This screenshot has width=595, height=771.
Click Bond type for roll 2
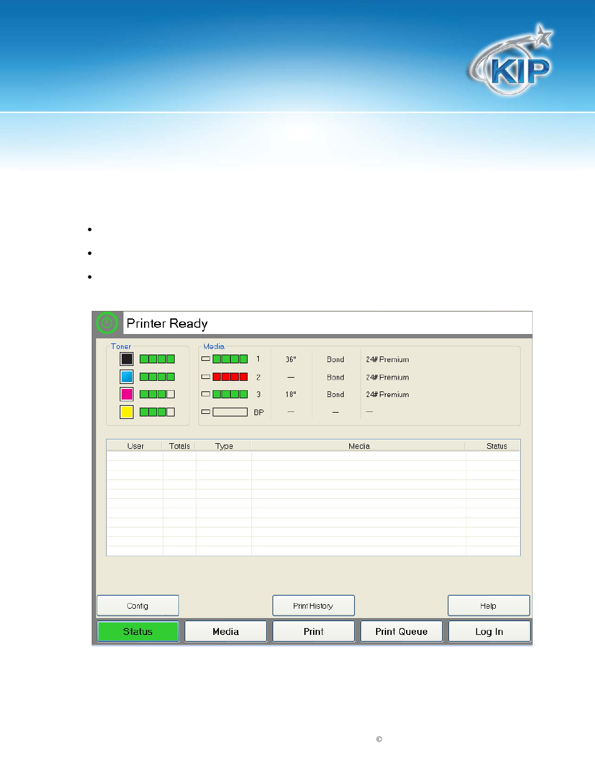click(336, 377)
